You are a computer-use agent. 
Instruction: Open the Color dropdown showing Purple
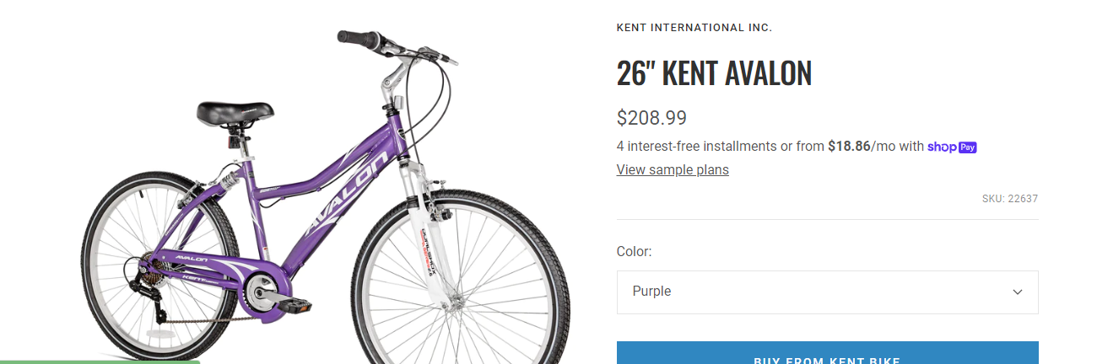coord(827,292)
